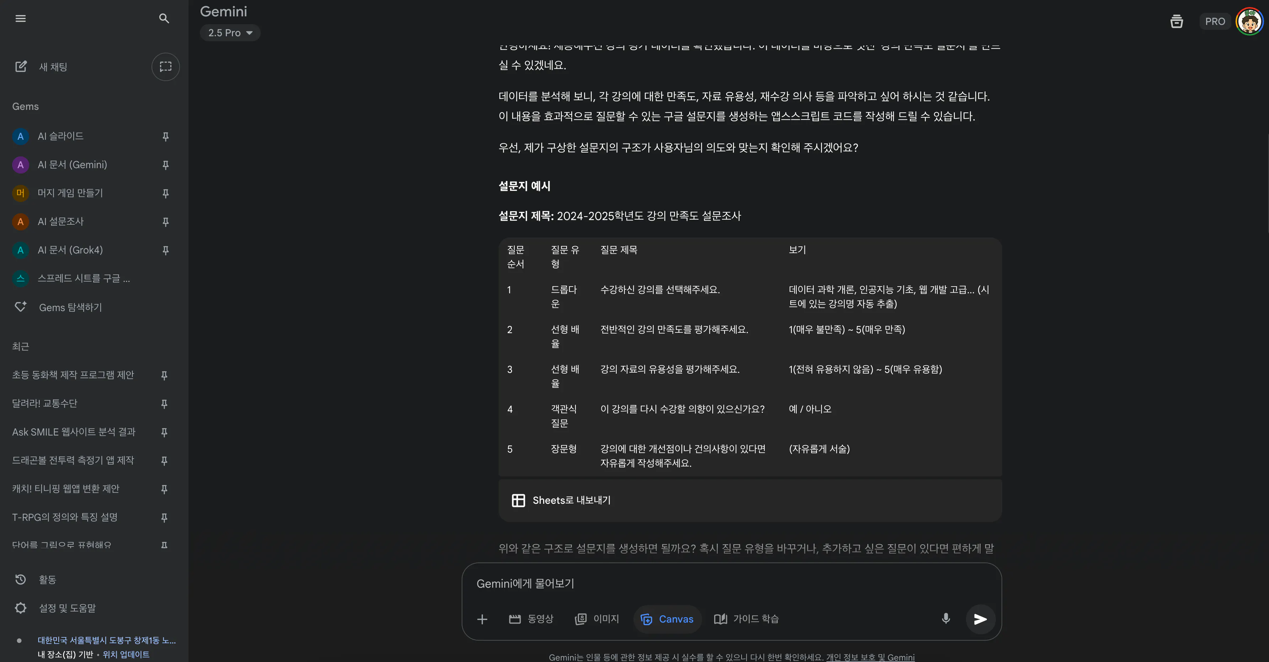This screenshot has height=662, width=1269.
Task: Click the plus attach files icon
Action: pos(482,619)
